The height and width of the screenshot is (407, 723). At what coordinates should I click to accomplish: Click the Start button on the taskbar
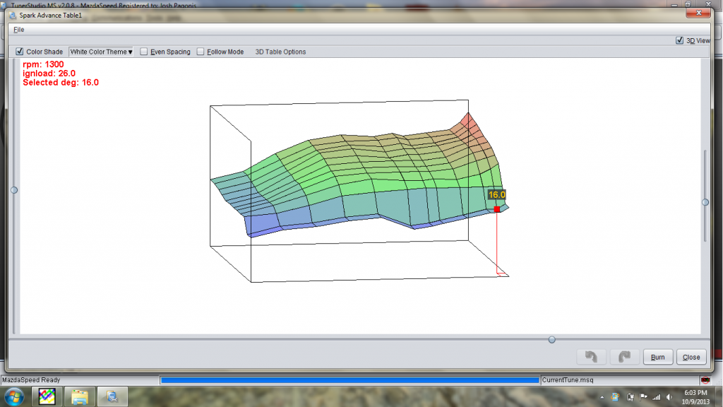coord(16,396)
